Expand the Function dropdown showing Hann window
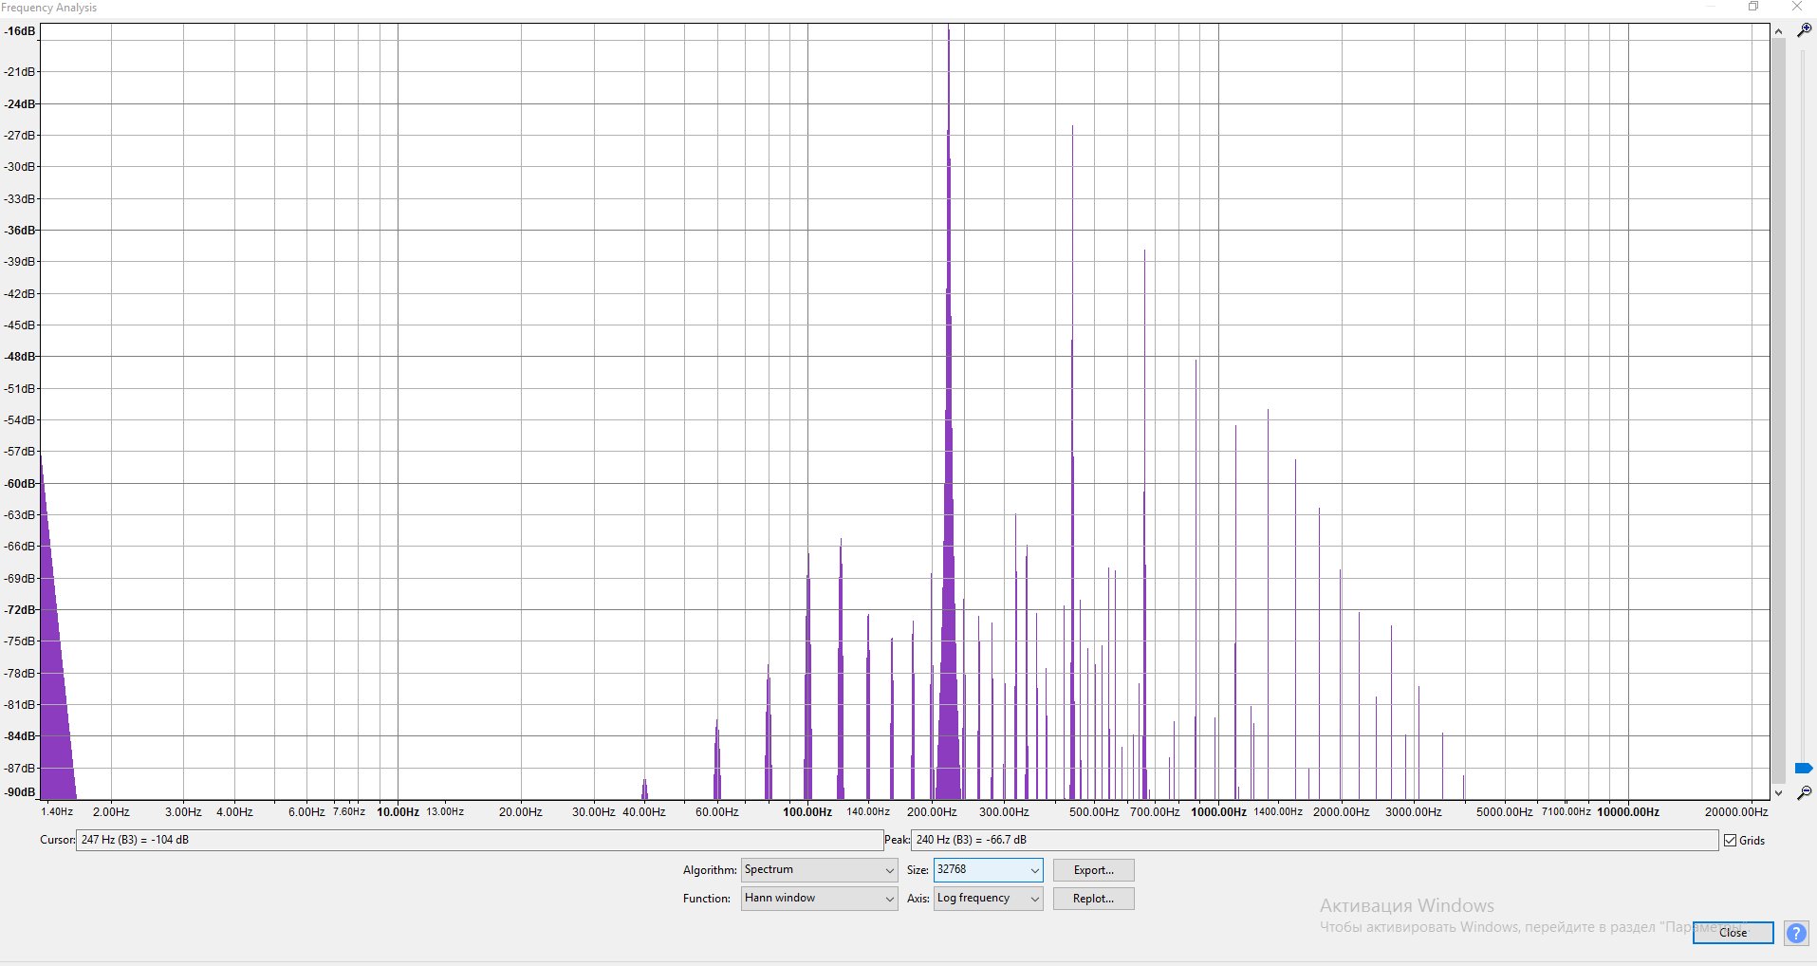This screenshot has width=1817, height=966. [819, 899]
